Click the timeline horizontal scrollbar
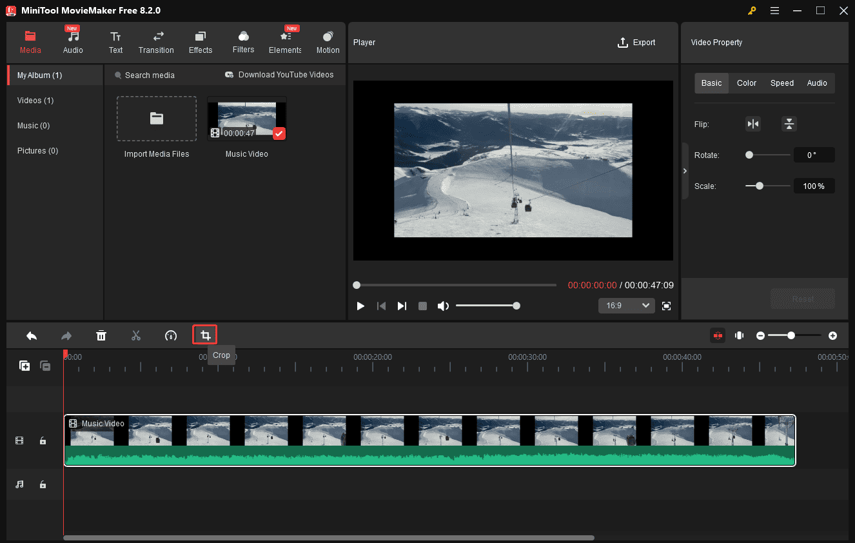Viewport: 855px width, 543px height. click(329, 537)
